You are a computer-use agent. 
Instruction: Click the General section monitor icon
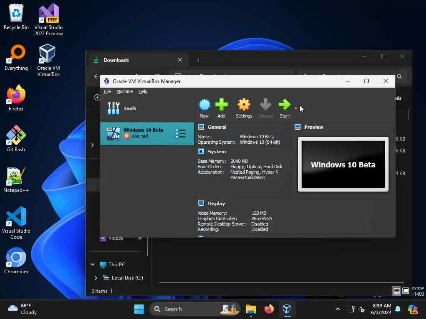pyautogui.click(x=201, y=127)
